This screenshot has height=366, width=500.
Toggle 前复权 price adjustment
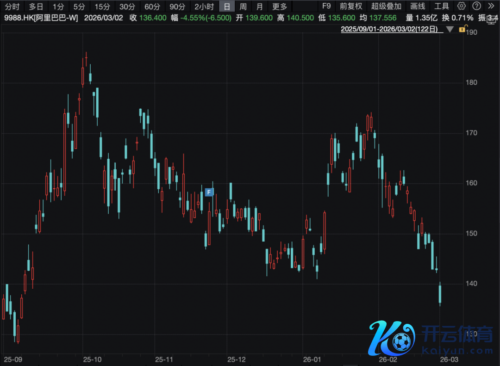coord(351,6)
